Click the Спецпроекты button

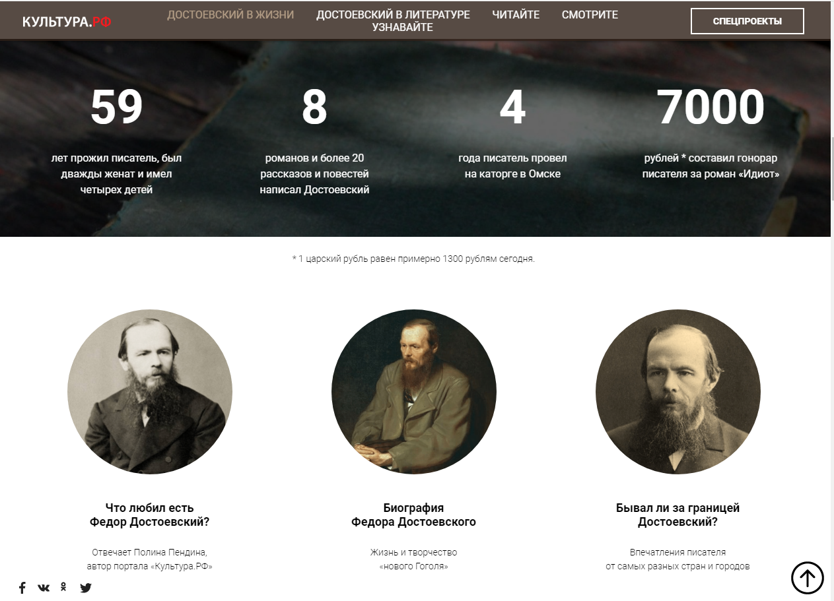click(747, 21)
